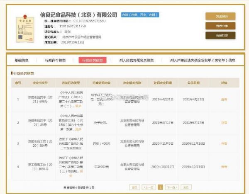View details link for row 4 (1094号)
Screen dimensions: 249x194
(224, 167)
